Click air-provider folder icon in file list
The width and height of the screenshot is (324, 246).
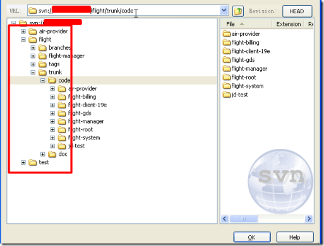point(227,33)
